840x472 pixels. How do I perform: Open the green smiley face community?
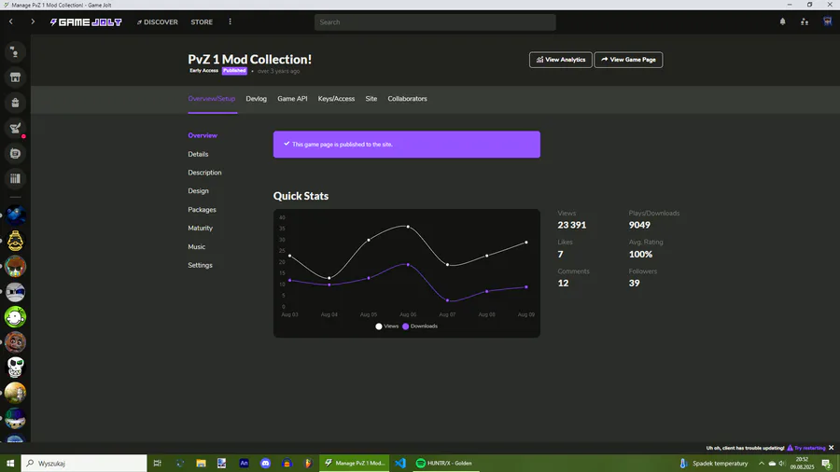coord(15,317)
